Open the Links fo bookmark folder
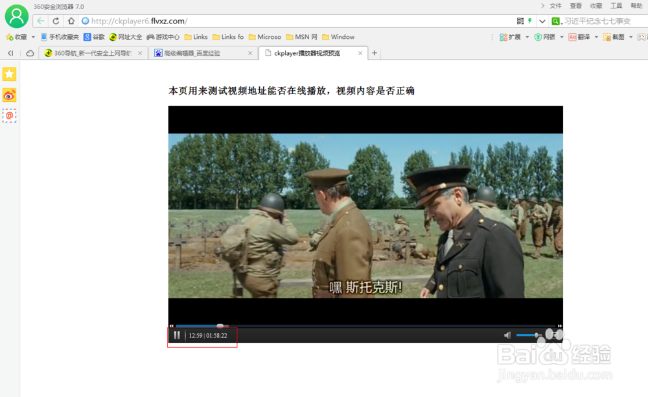 [228, 37]
